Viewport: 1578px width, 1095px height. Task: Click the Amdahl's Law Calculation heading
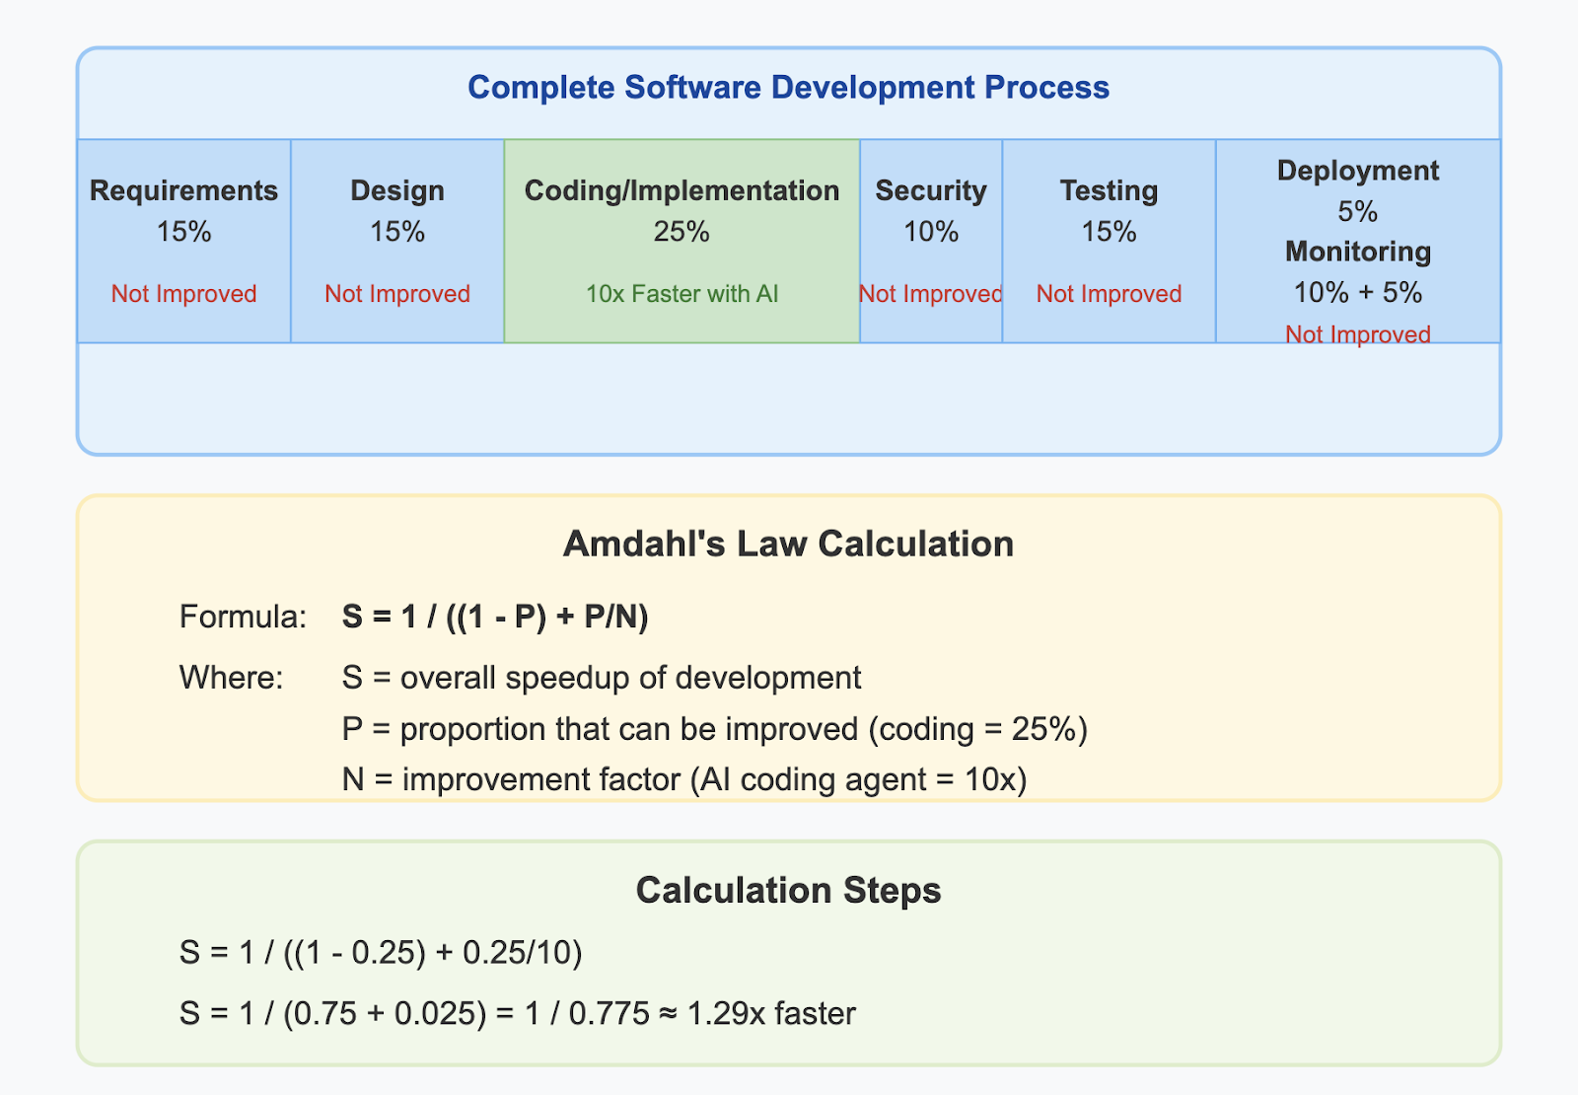[788, 544]
